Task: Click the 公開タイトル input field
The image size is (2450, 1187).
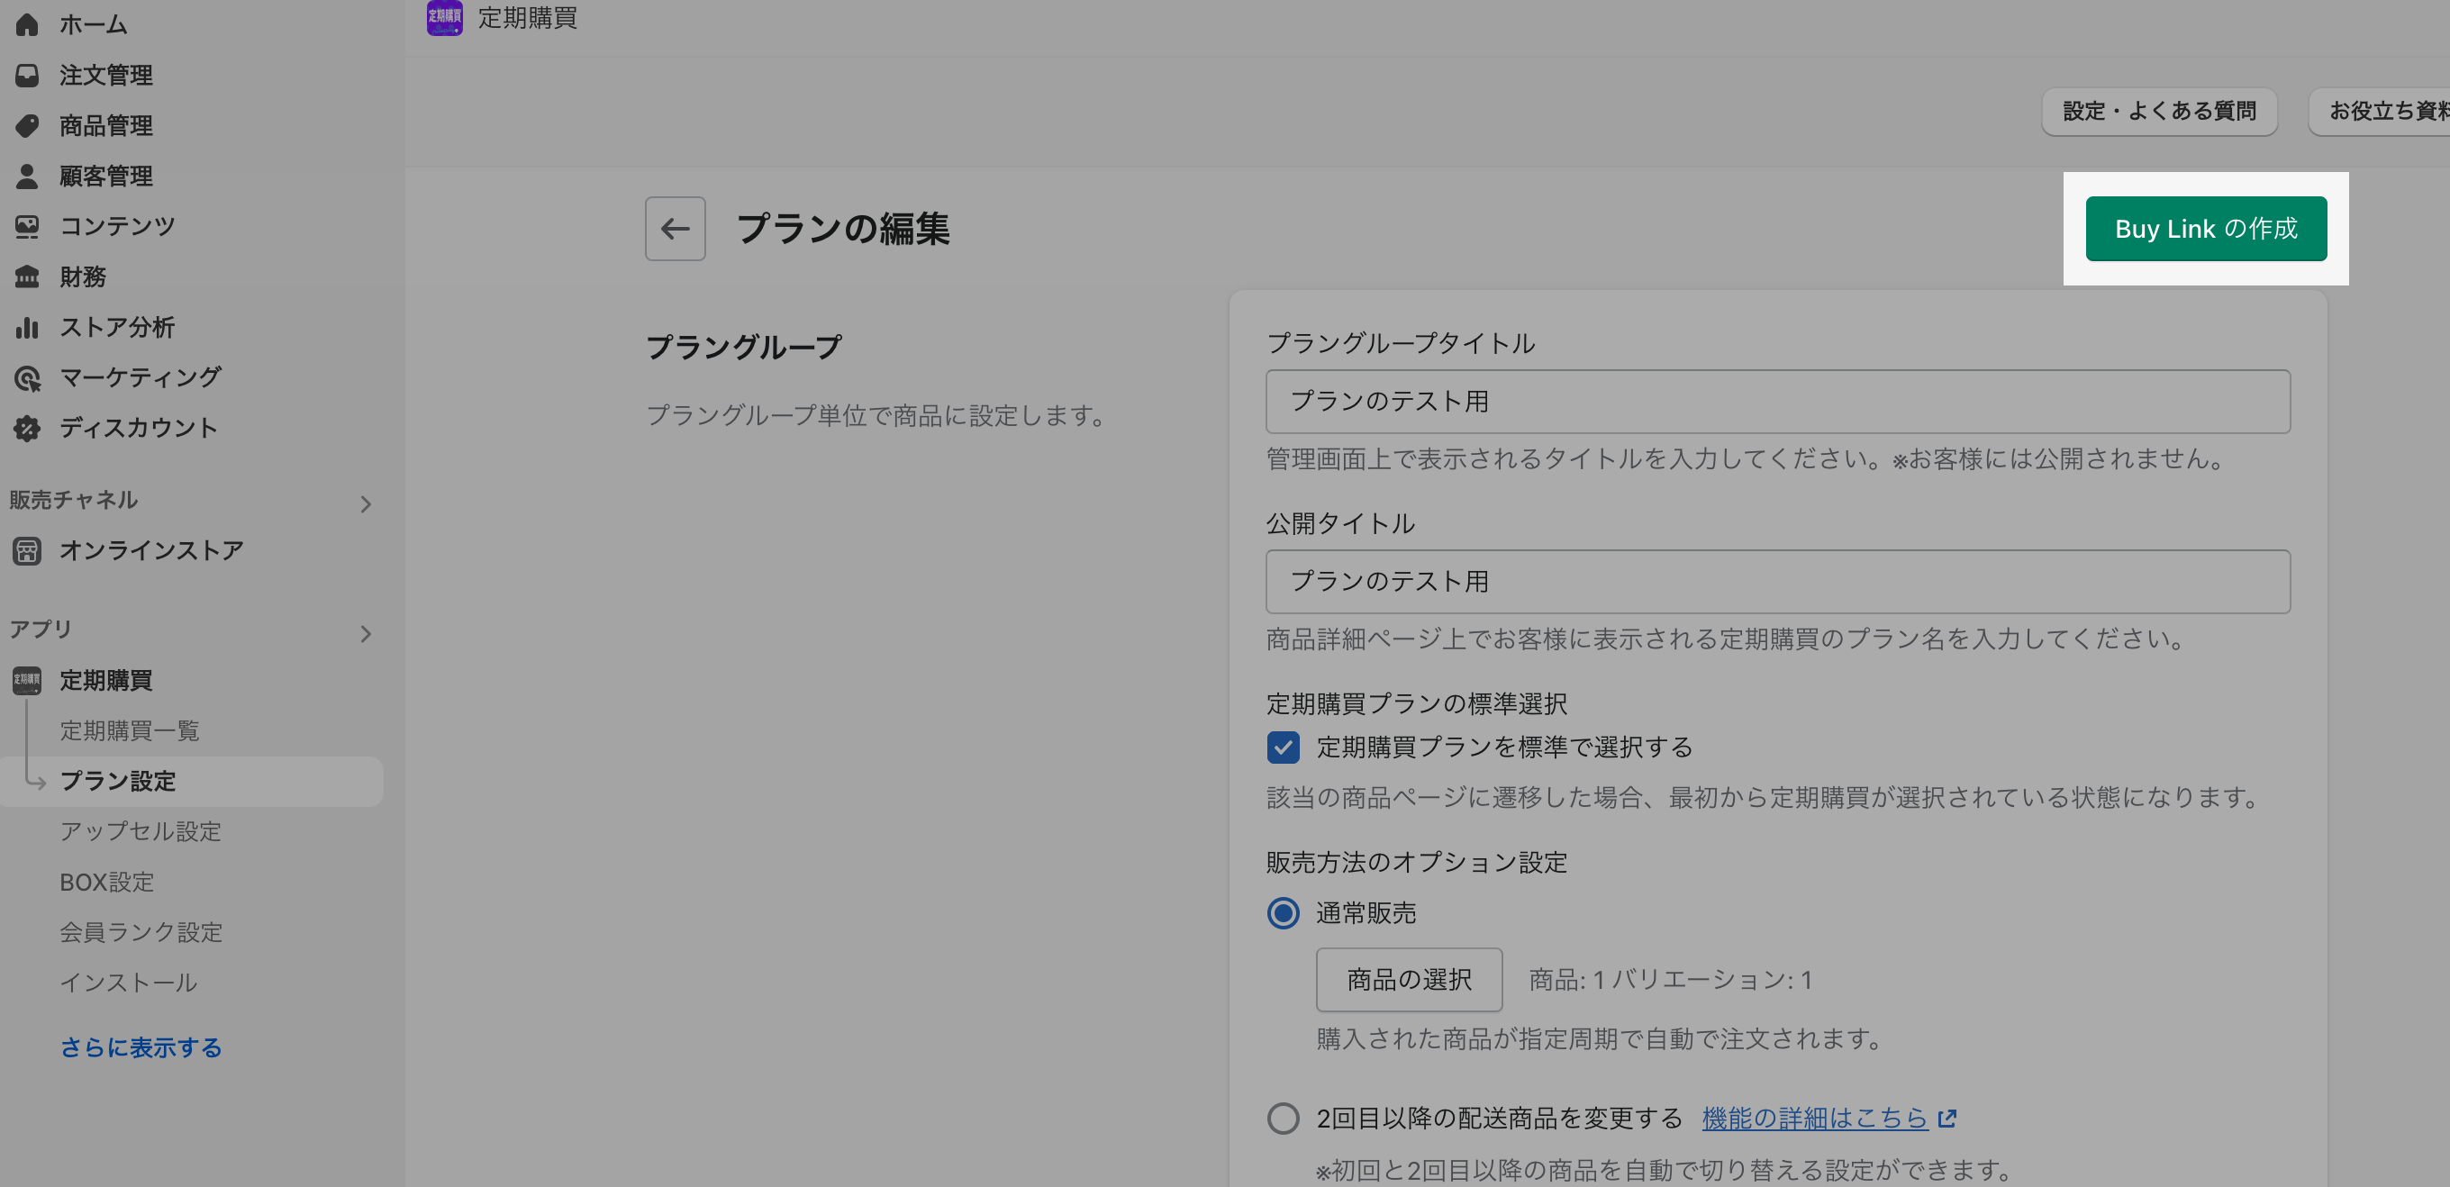Action: pos(1776,581)
